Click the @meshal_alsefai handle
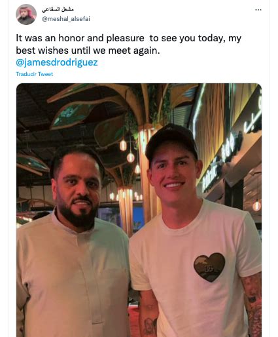 pyautogui.click(x=66, y=19)
